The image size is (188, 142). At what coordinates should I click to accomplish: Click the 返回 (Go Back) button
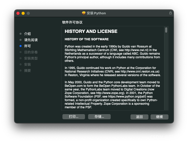coord(139,117)
